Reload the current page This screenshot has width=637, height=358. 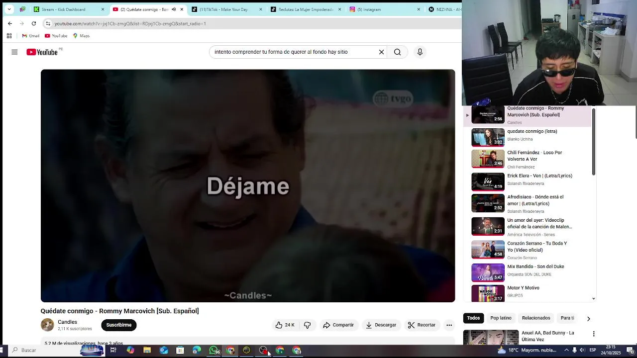tap(34, 23)
